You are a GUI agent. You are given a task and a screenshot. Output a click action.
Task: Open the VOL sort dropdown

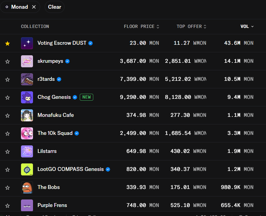coord(247,27)
